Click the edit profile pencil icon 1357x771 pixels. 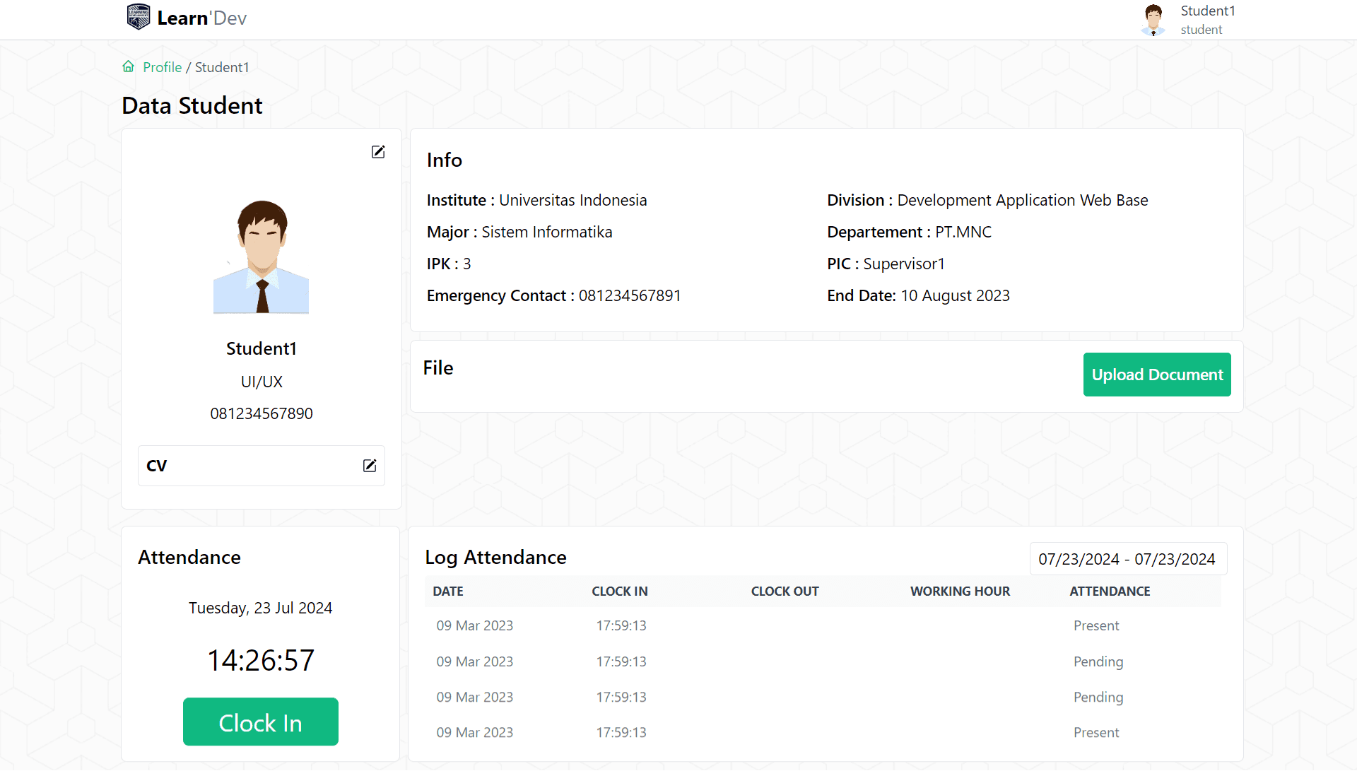point(378,152)
